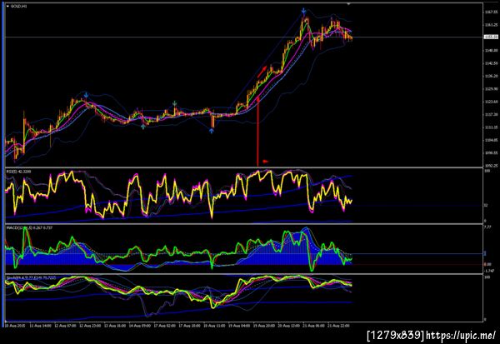
Task: Click the -1.747 value on the MACD scale
Action: [490, 271]
